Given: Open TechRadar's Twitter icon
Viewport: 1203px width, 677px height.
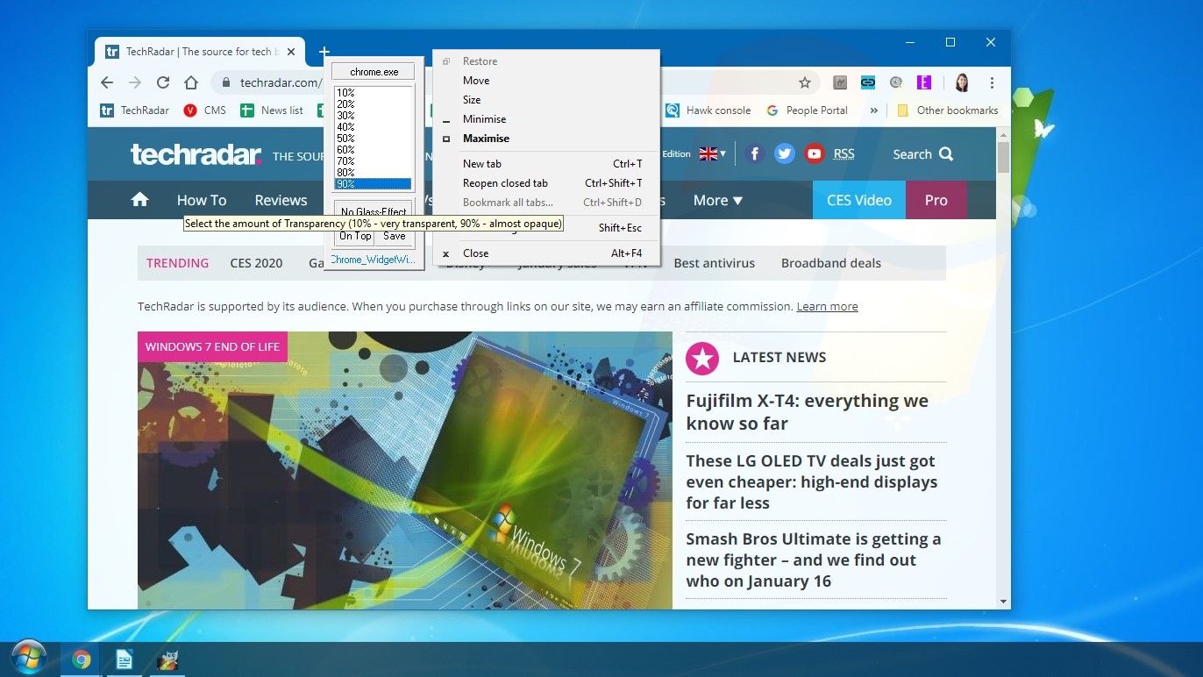Looking at the screenshot, I should click(x=785, y=153).
